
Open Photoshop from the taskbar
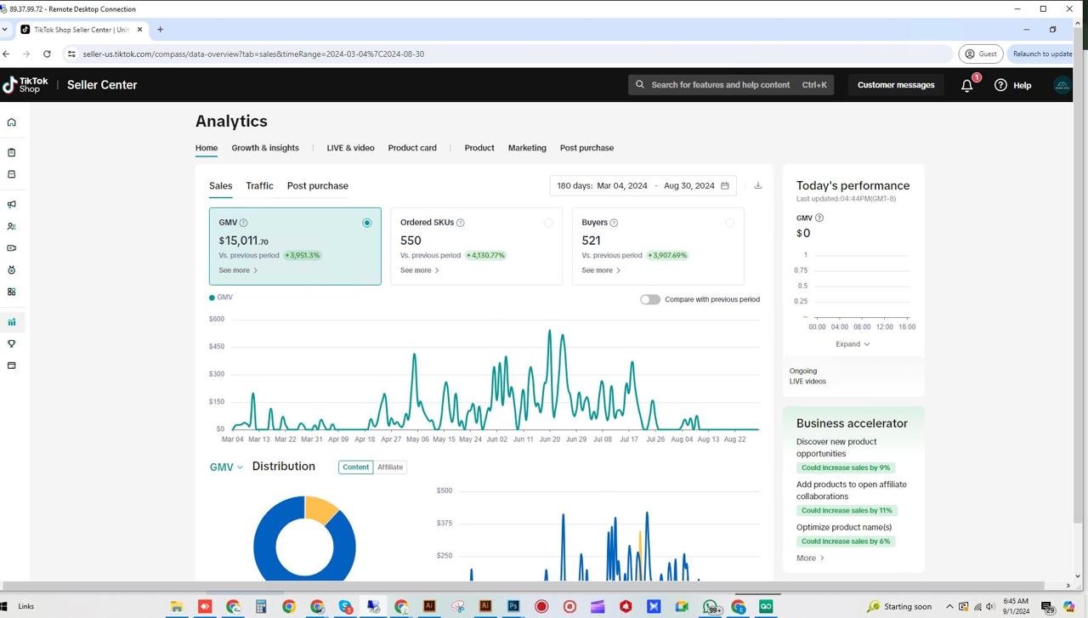click(513, 606)
